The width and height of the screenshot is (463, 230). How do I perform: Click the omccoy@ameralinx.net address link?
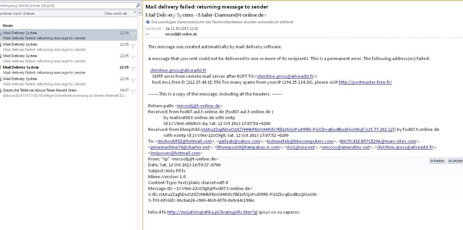tap(346, 147)
